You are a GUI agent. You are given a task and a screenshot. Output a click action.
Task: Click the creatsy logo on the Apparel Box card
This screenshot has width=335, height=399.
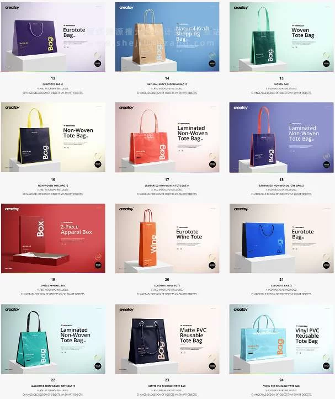click(12, 209)
